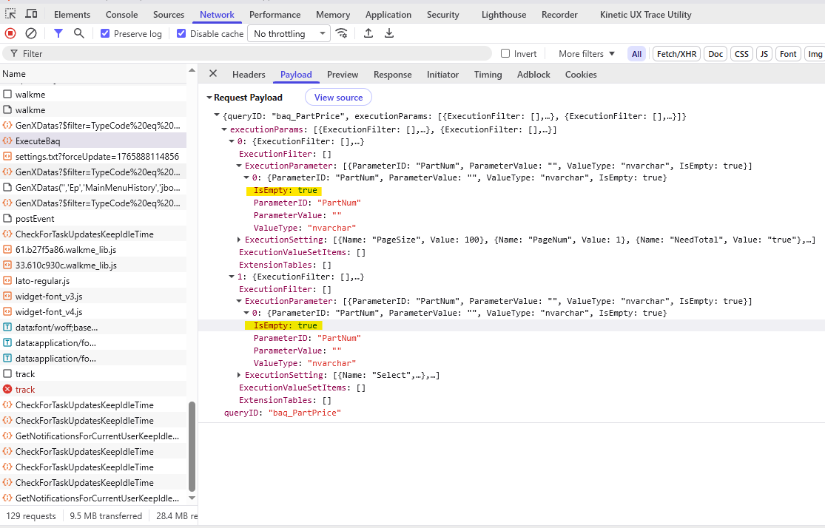The width and height of the screenshot is (825, 528).
Task: Switch to the Headers tab
Action: pos(249,75)
